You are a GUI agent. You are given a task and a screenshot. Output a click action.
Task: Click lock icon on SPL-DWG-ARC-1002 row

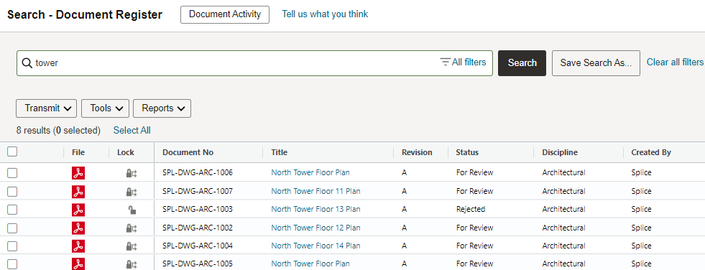click(x=132, y=228)
